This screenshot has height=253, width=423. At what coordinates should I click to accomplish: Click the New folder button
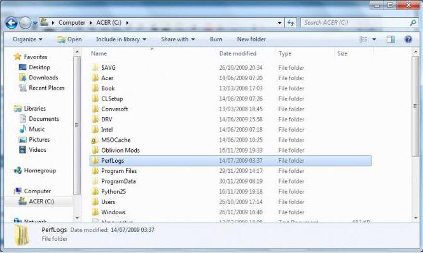coord(251,39)
